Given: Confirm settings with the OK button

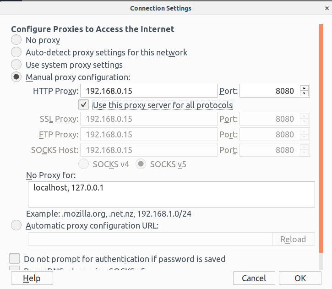Looking at the screenshot, I should [300, 278].
